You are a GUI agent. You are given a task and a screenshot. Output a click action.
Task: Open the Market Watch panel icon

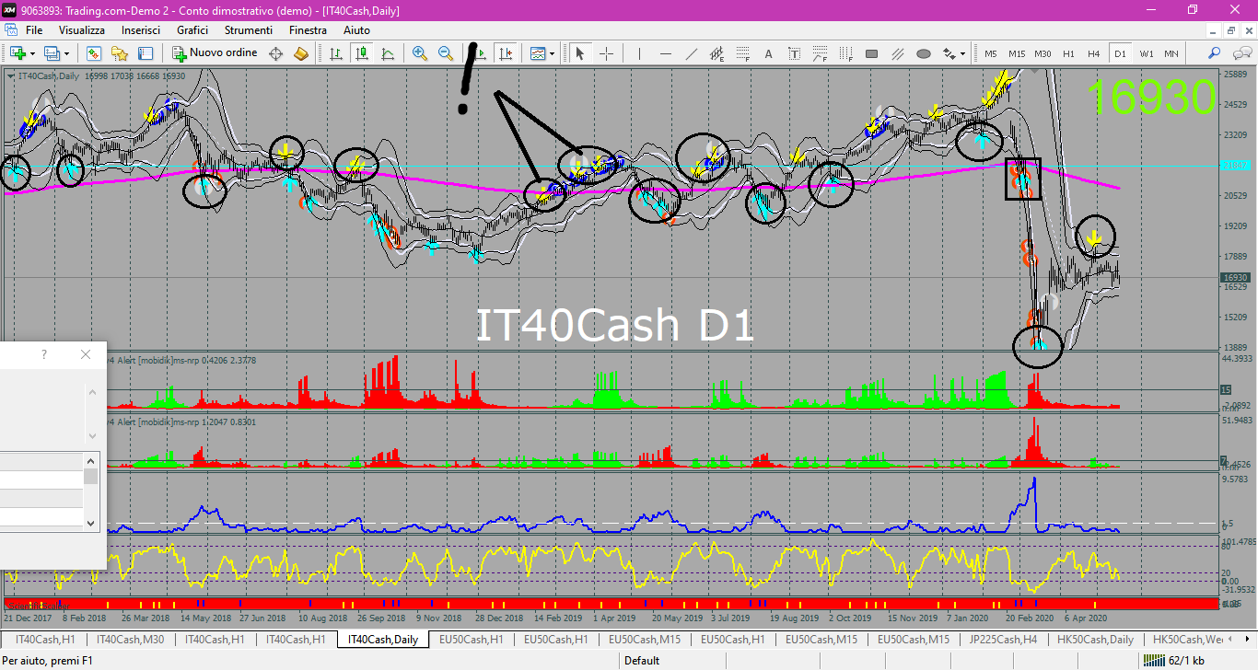[x=94, y=53]
